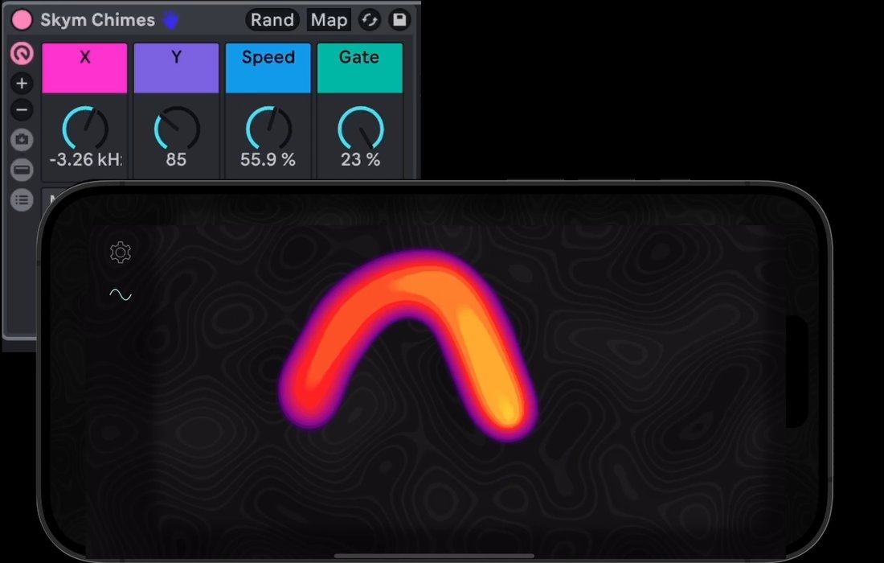Tap the phone home indicator bar
The height and width of the screenshot is (563, 884).
tap(434, 556)
